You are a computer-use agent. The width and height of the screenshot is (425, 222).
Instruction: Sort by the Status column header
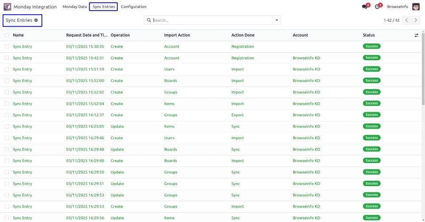tap(369, 35)
